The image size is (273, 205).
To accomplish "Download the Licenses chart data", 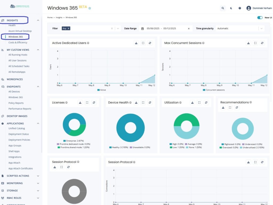I will [80, 102].
